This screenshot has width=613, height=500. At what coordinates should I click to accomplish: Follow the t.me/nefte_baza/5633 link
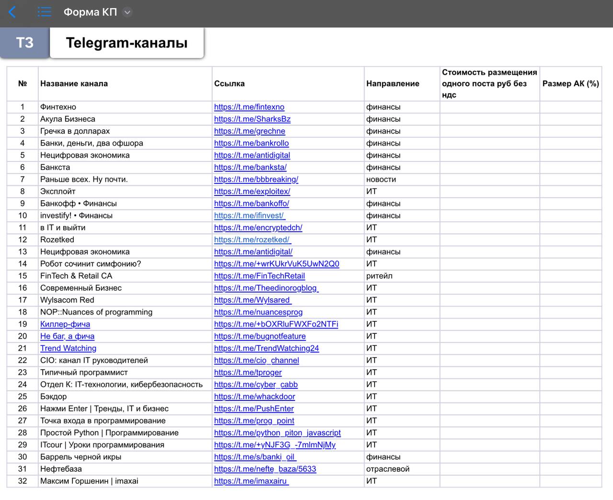[265, 469]
